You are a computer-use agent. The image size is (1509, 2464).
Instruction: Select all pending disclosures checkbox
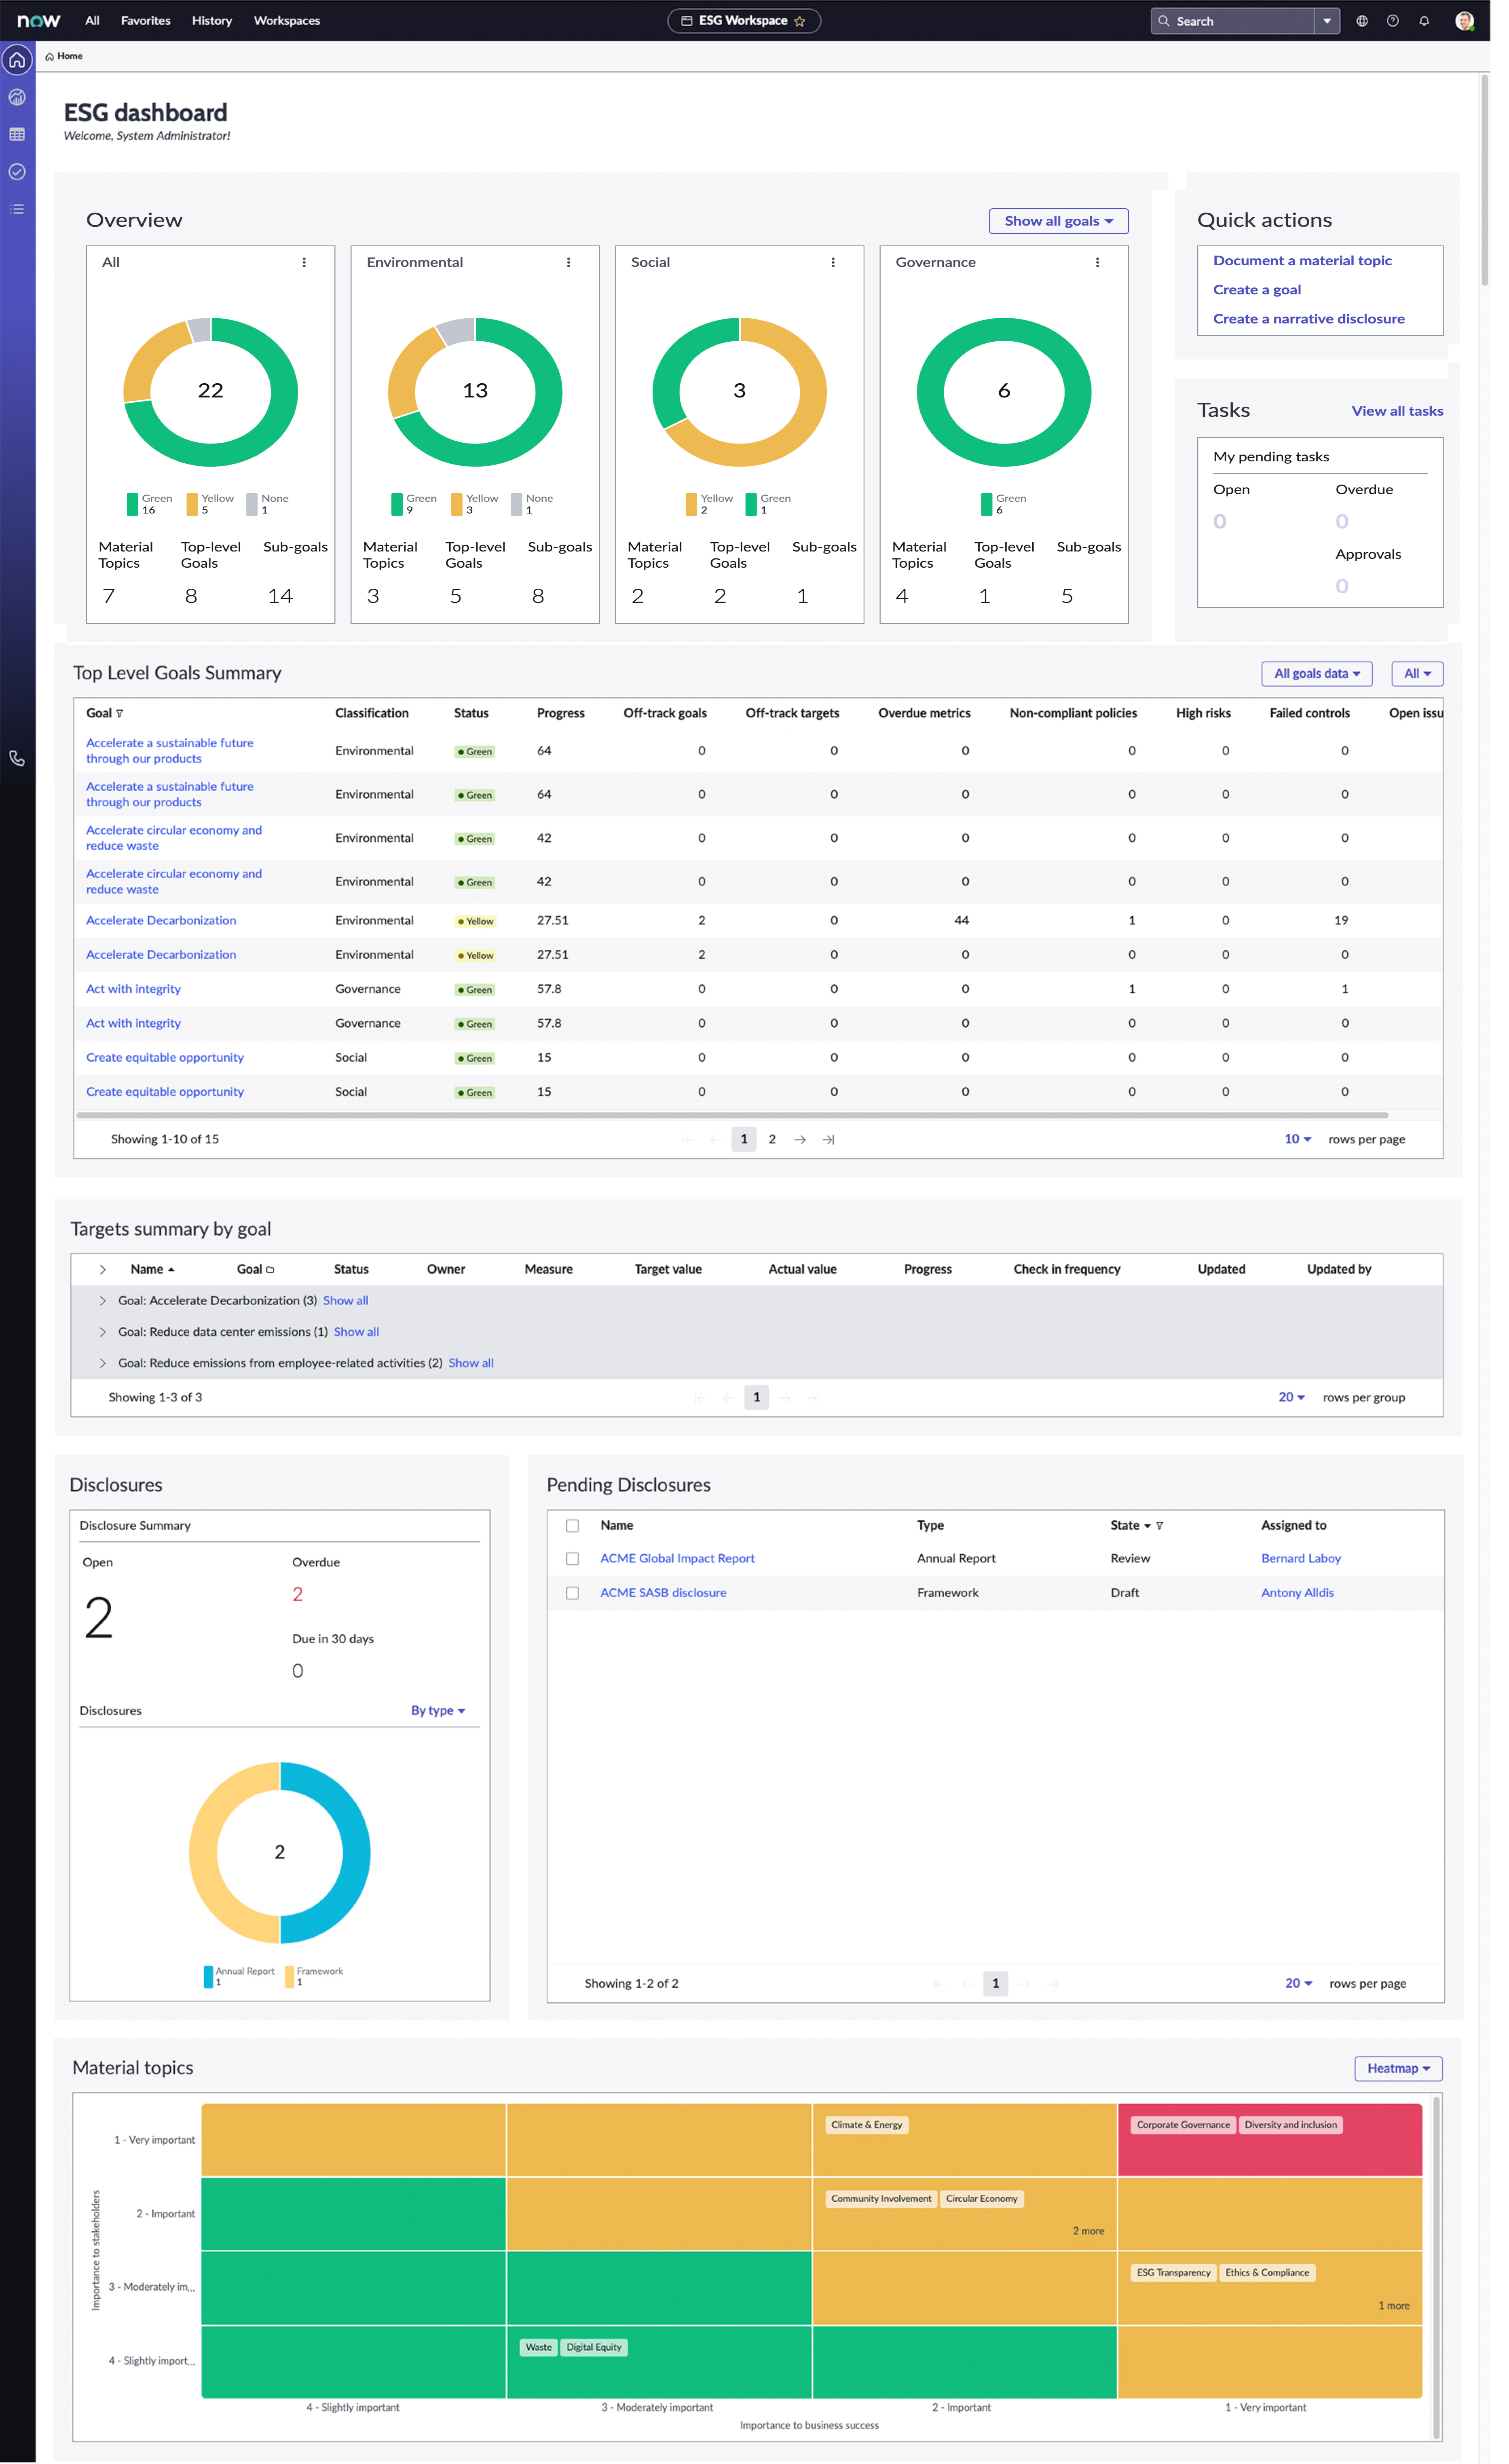coord(573,1526)
